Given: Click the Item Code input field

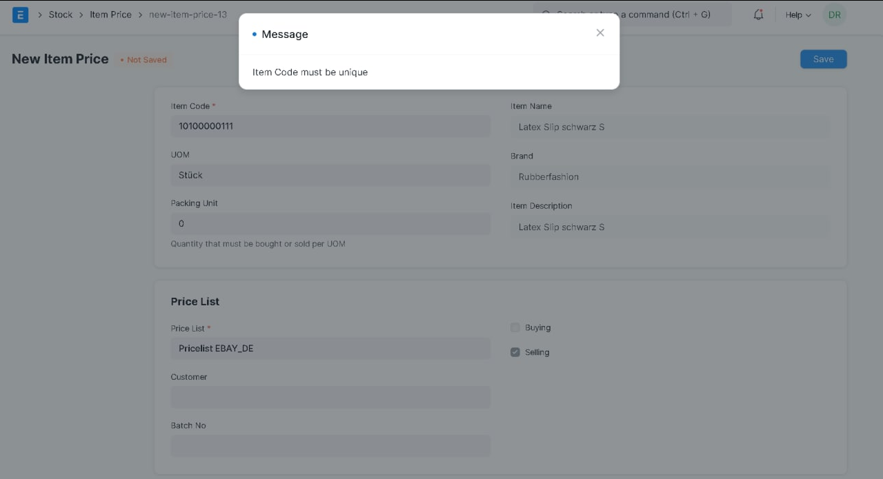Looking at the screenshot, I should (330, 125).
